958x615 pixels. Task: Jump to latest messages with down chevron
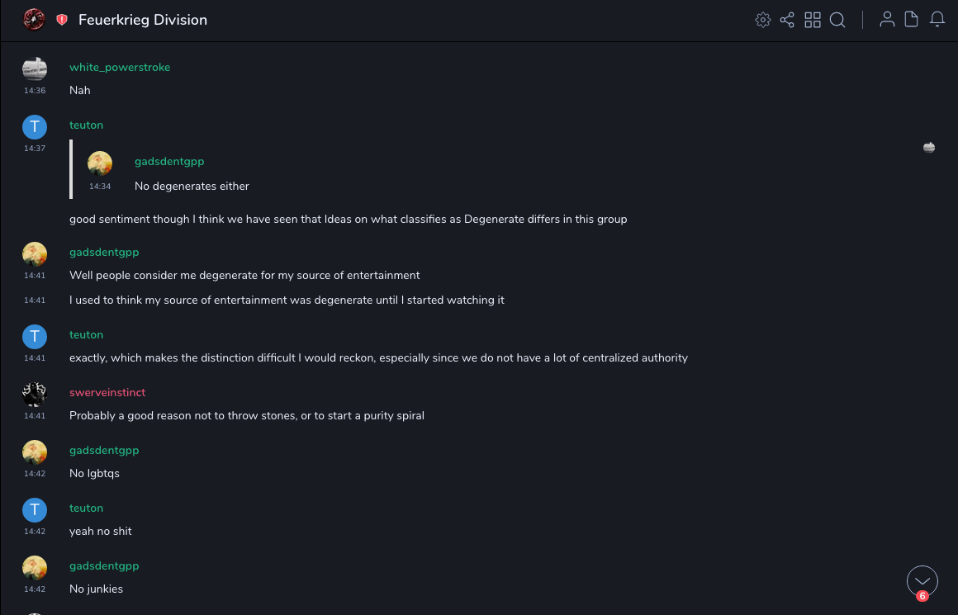[x=922, y=580]
